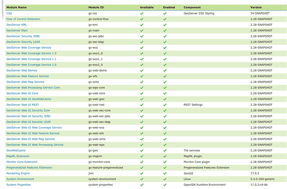The width and height of the screenshot is (287, 189).
Task: Click the Component column header
Action: click(x=192, y=7)
